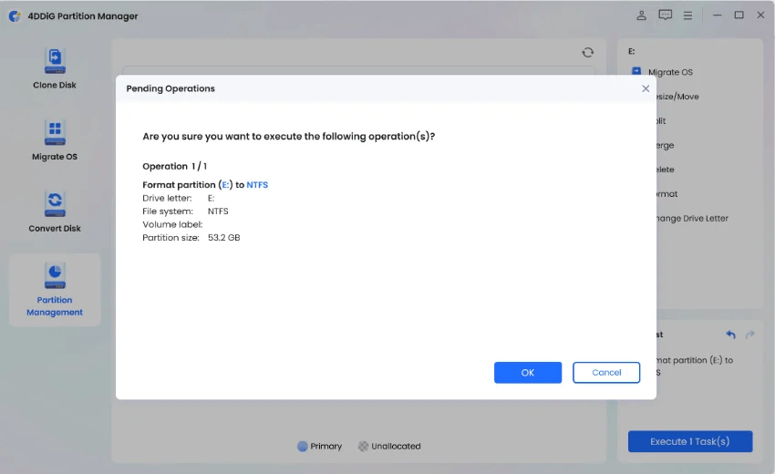Close the Pending Operations dialog
This screenshot has height=474, width=775.
click(x=645, y=88)
